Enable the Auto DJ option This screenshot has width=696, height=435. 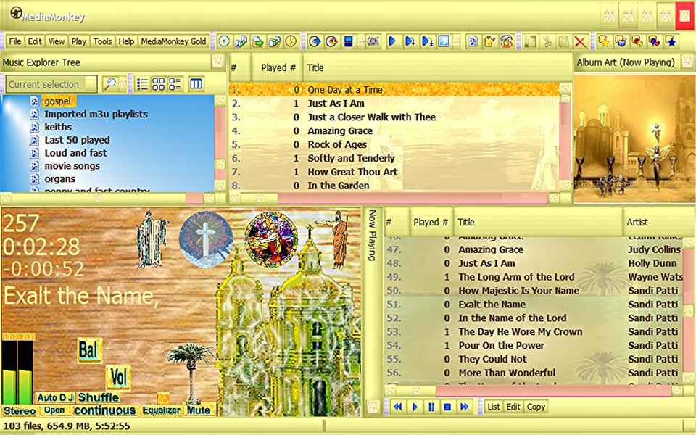pos(56,397)
